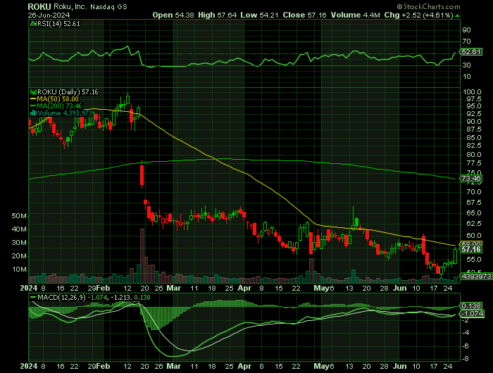Click the 65.0 price axis label
493x373 pixels.
pyautogui.click(x=474, y=213)
